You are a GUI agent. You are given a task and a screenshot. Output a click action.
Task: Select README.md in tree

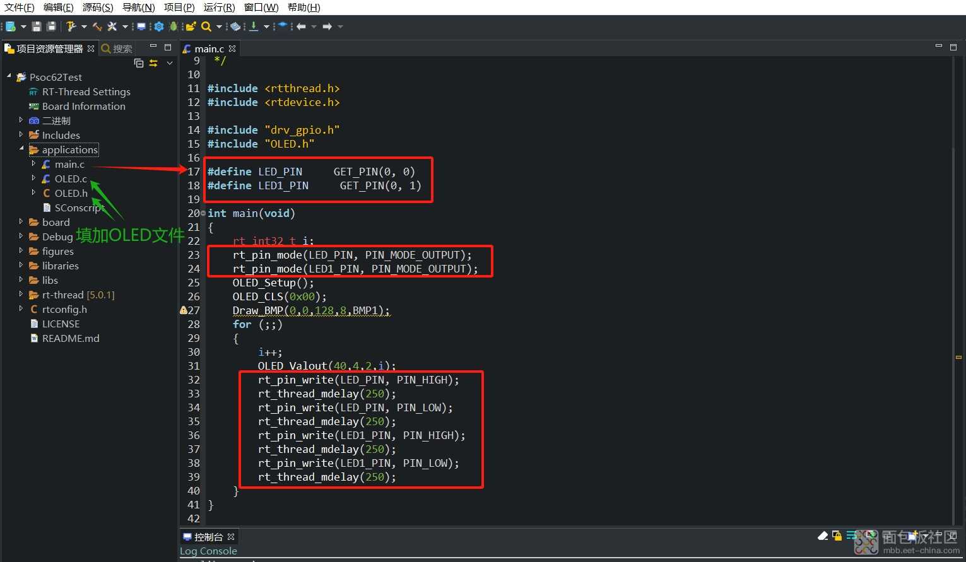(x=71, y=338)
